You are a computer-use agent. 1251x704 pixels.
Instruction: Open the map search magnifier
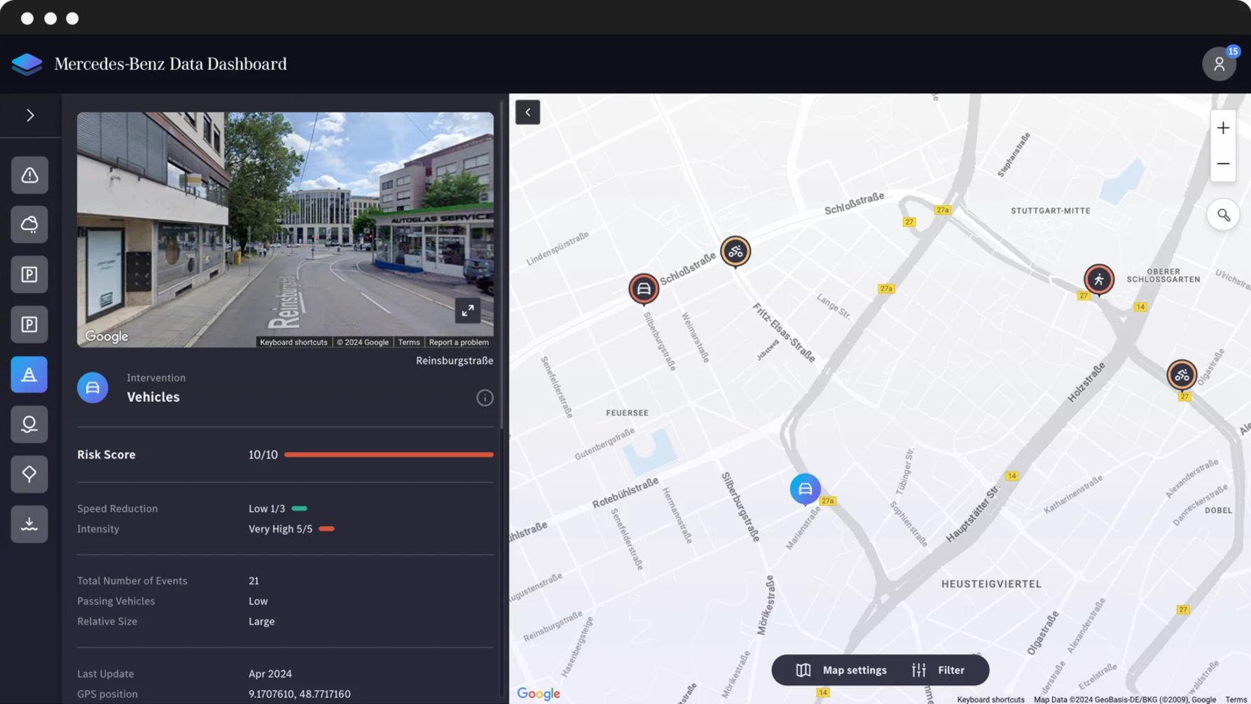[1223, 214]
